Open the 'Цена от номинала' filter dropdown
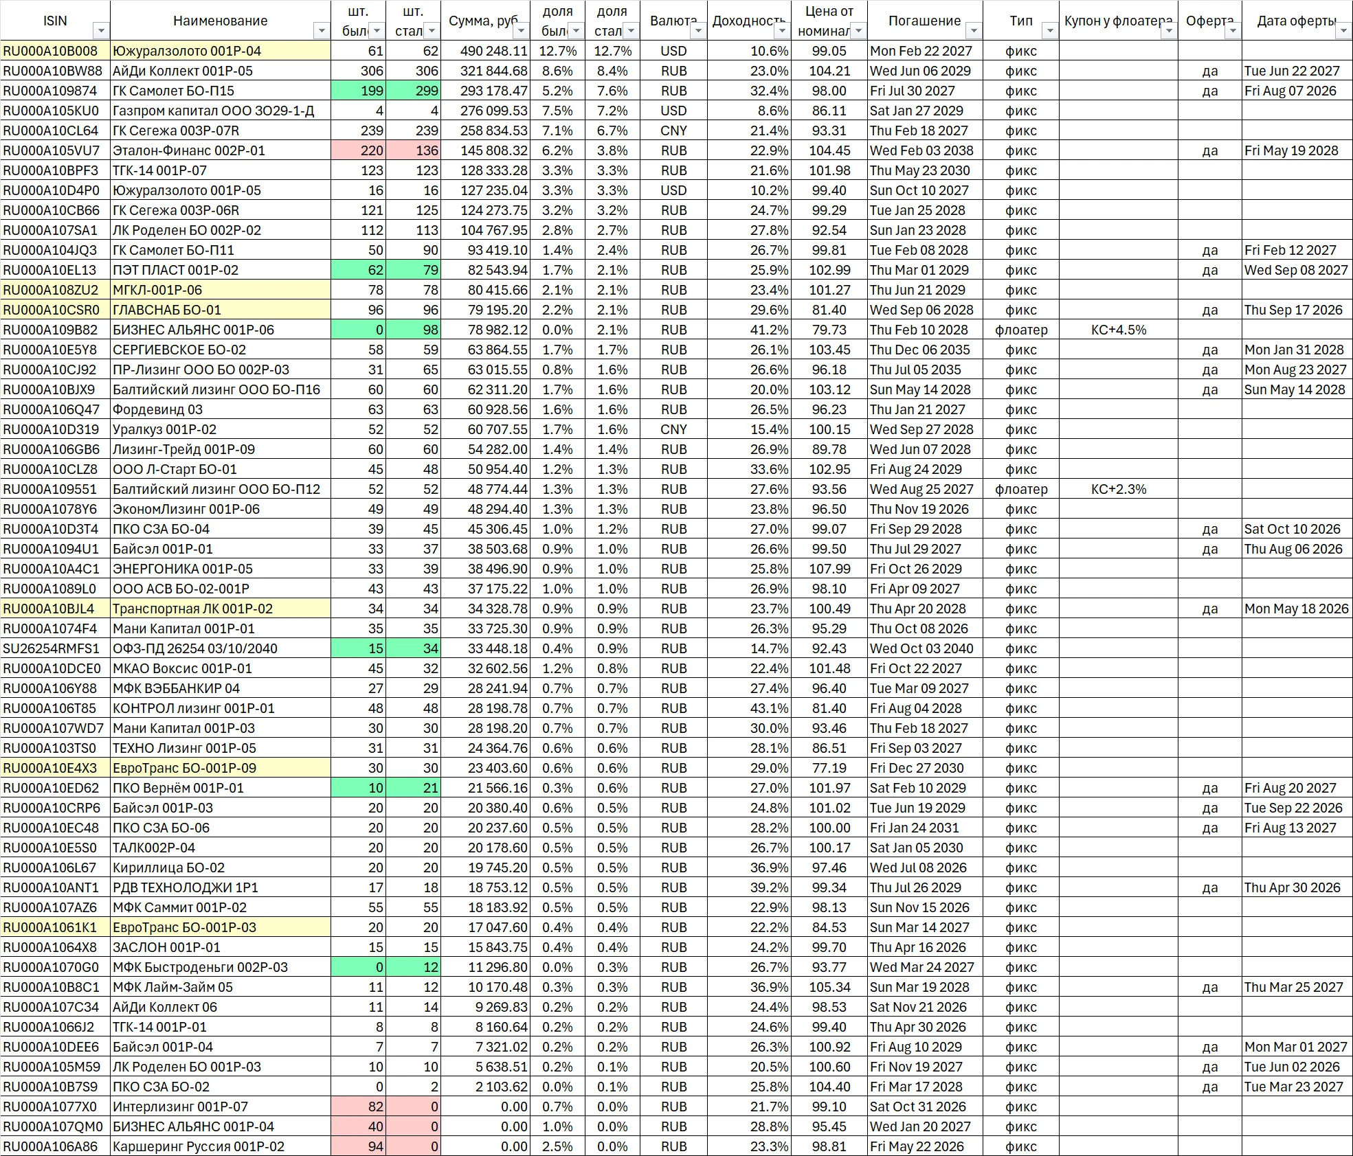Image resolution: width=1353 pixels, height=1156 pixels. point(858,31)
